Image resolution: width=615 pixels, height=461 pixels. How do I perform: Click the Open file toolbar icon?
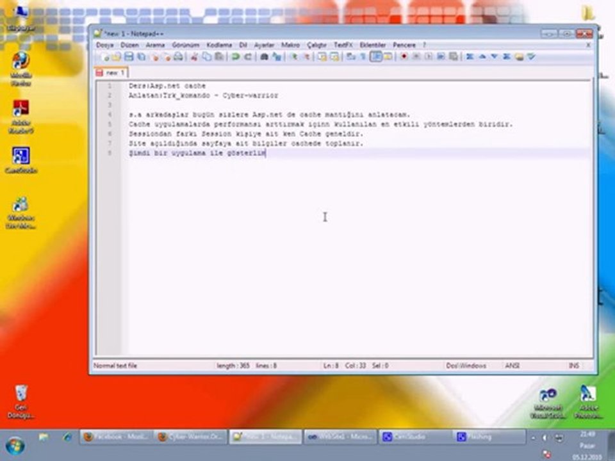coord(117,57)
